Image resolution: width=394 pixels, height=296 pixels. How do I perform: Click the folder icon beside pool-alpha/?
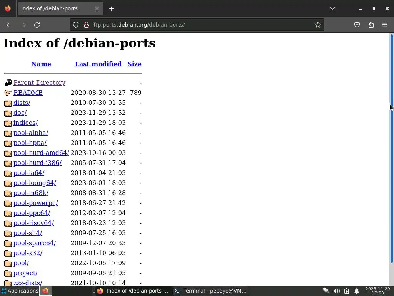(x=8, y=133)
